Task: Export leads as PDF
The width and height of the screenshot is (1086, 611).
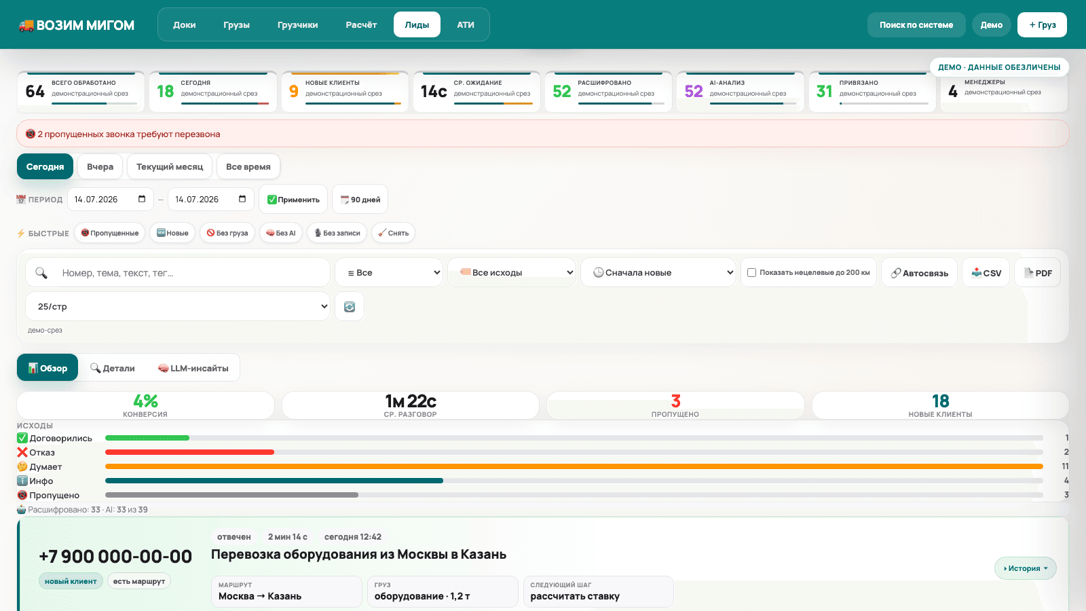Action: tap(1038, 273)
